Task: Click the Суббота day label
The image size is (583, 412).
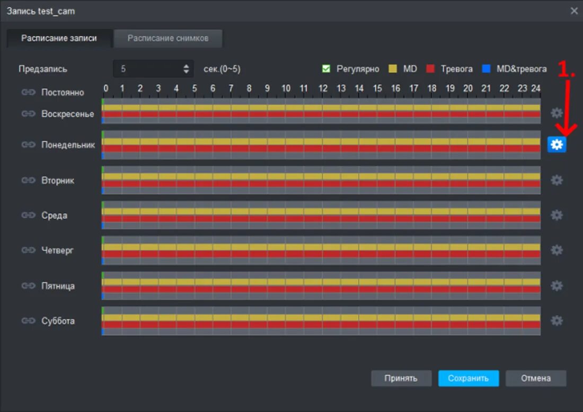Action: point(58,320)
